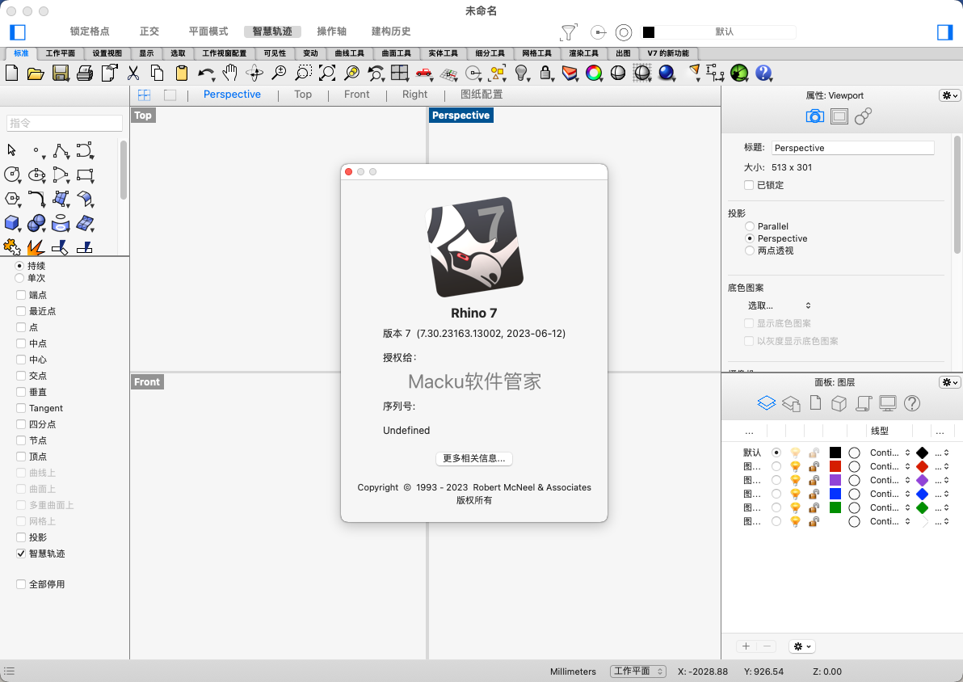Click the camera icon in the properties panel

pos(814,116)
